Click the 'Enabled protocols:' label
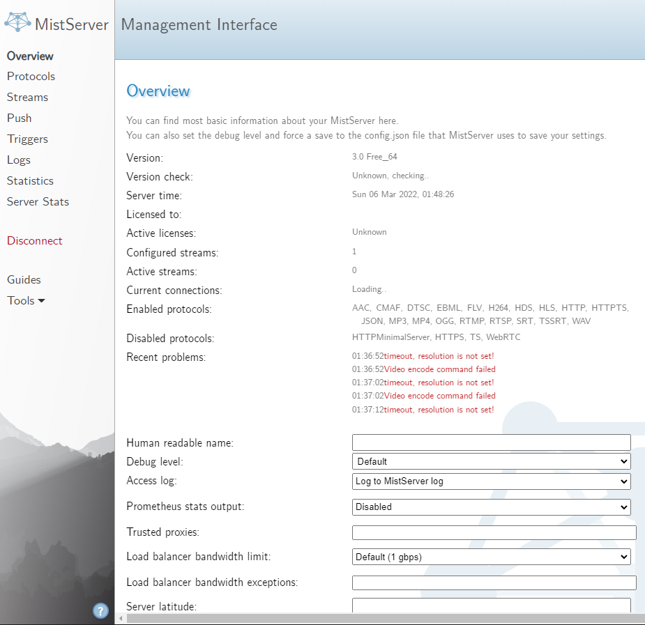Screen dimensions: 645x625 click(169, 309)
